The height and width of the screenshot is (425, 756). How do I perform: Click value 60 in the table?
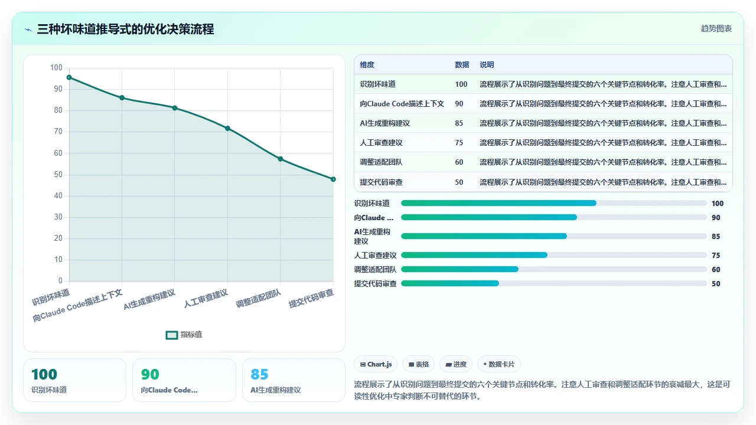coord(459,162)
